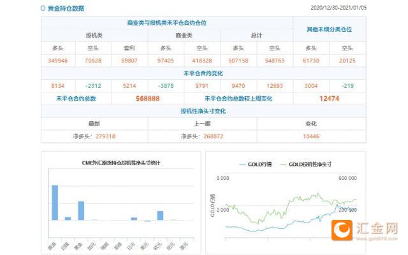Click the 空头 header under 商业类
Screen dimensions: 408x255
pos(202,48)
